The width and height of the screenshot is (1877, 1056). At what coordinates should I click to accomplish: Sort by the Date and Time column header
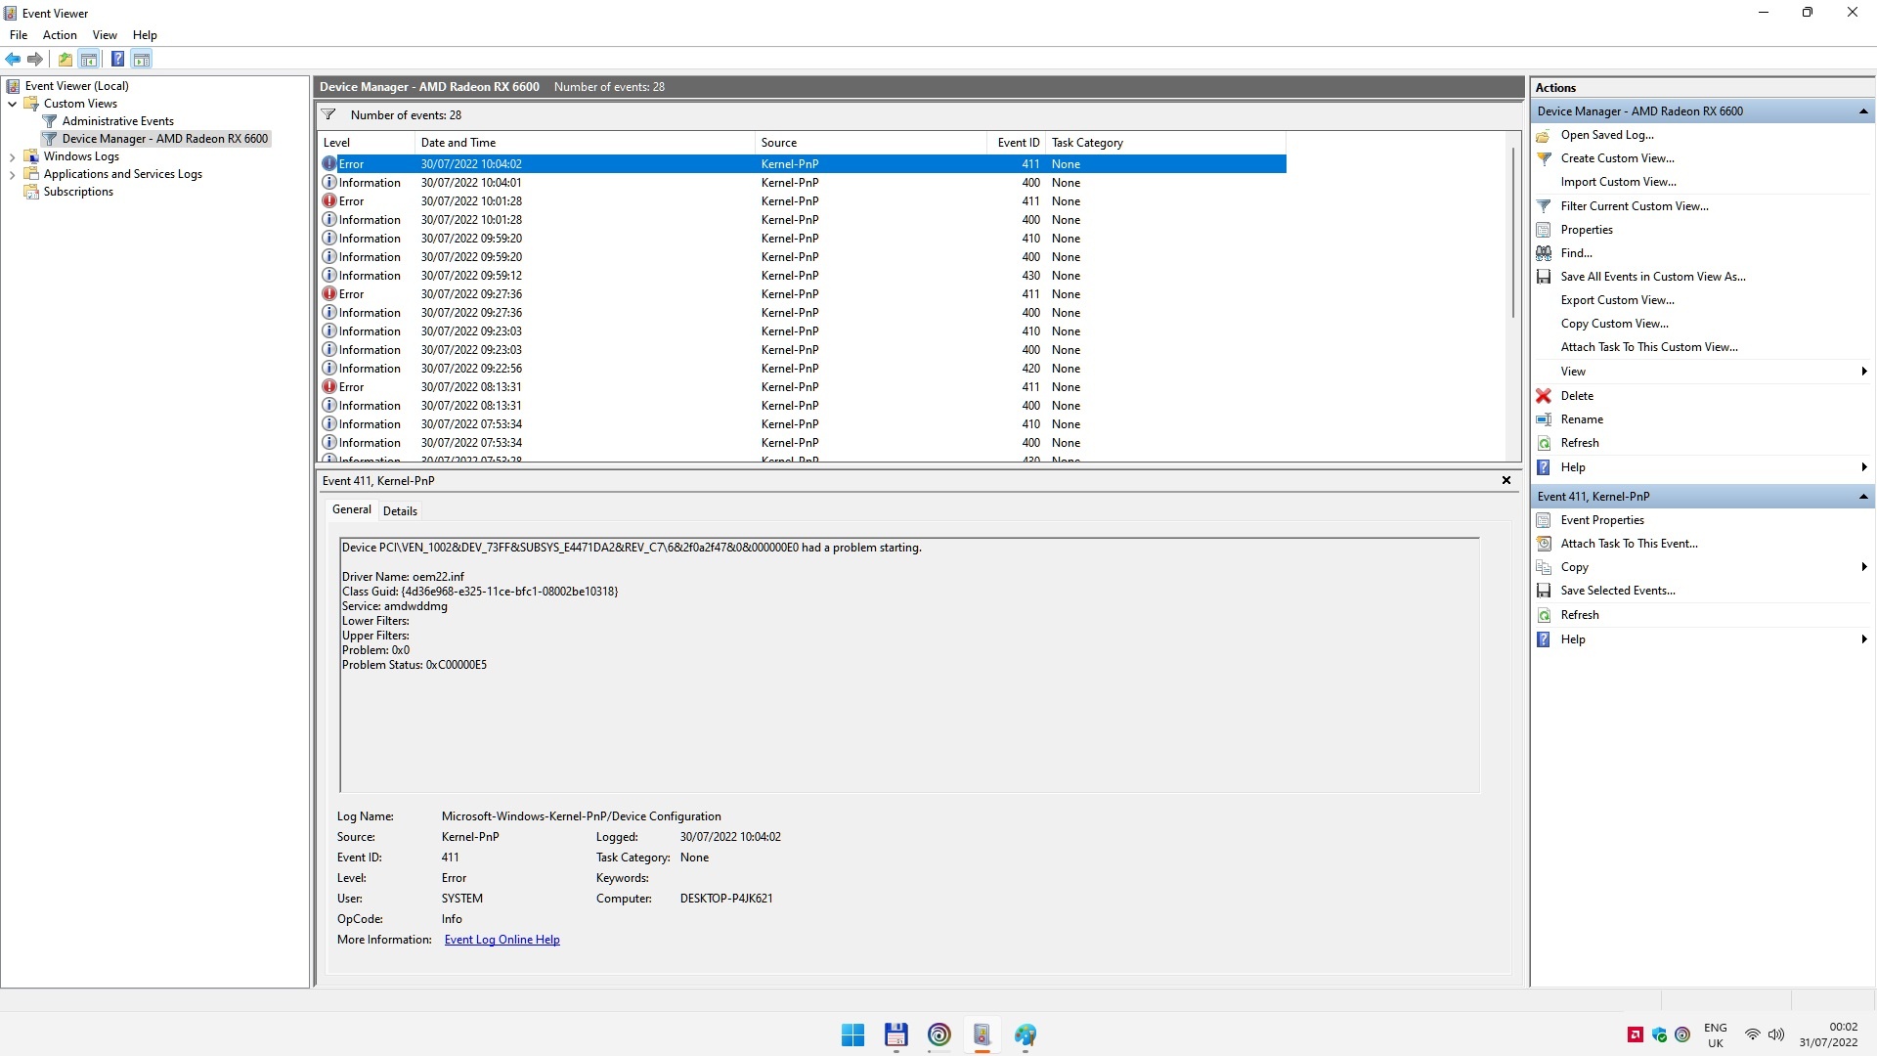(x=585, y=143)
